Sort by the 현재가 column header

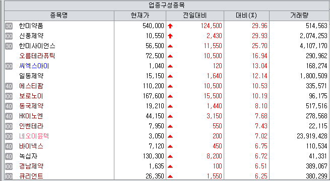coord(140,16)
